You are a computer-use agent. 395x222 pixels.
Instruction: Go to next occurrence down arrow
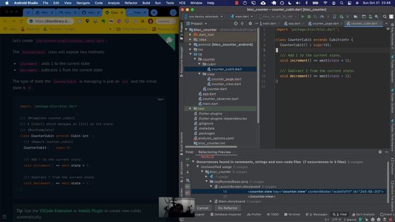188,172
